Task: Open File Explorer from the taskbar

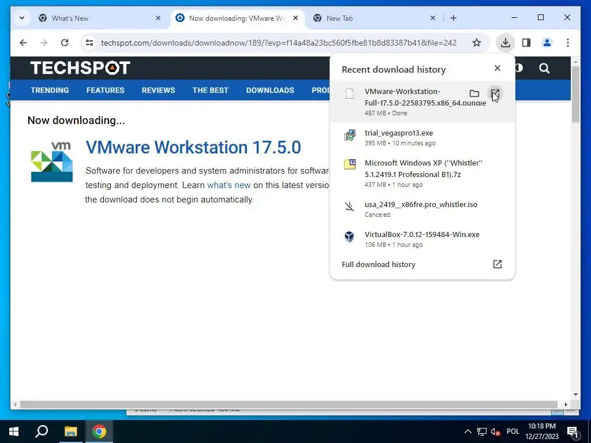Action: click(70, 431)
